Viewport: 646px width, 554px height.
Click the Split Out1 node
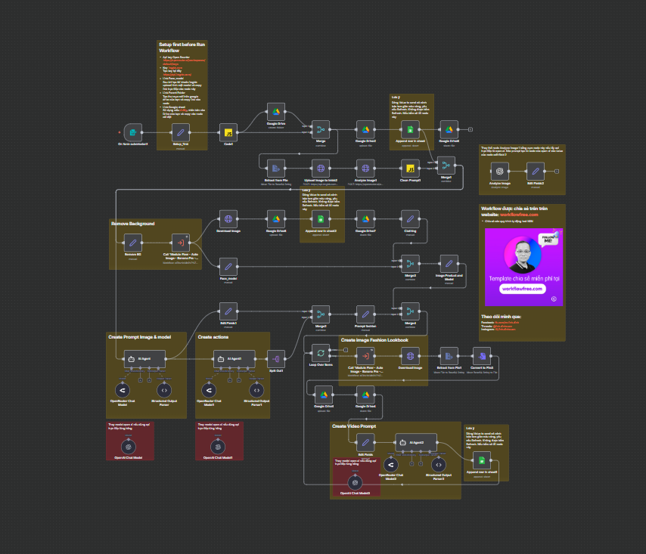275,359
